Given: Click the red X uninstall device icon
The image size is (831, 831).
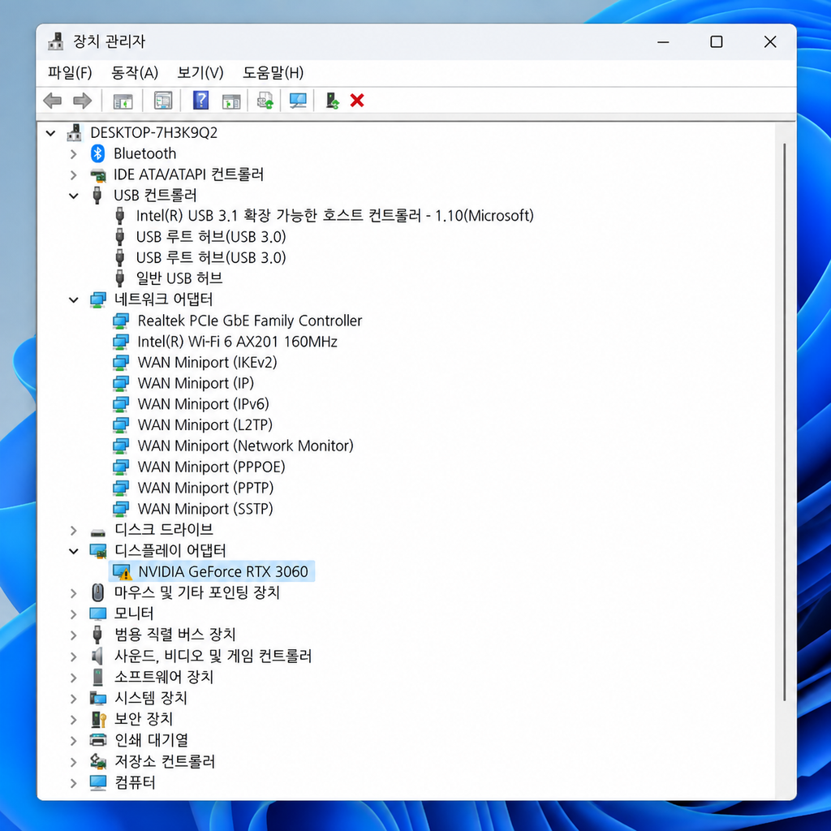Looking at the screenshot, I should (357, 100).
